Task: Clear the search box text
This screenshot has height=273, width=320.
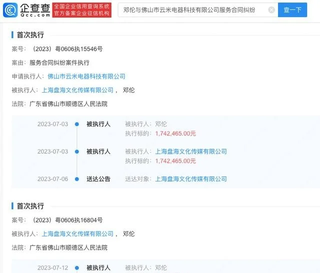Action: coord(271,10)
